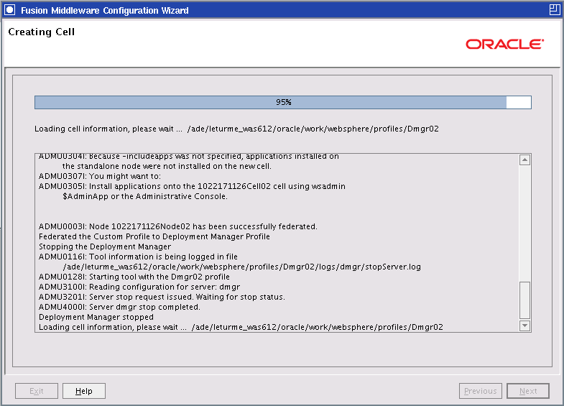
Task: Click the maximize icon in title bar
Action: pos(554,10)
